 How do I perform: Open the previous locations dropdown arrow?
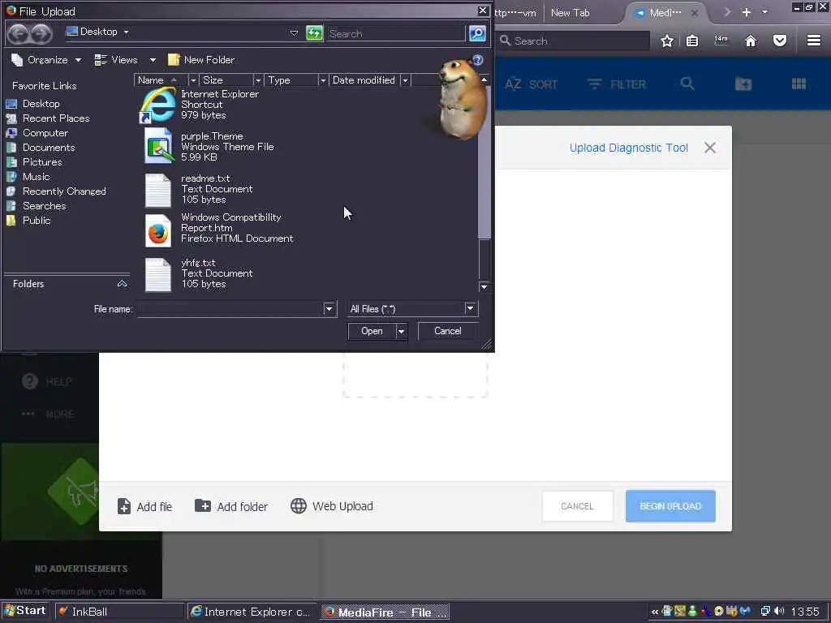click(294, 32)
